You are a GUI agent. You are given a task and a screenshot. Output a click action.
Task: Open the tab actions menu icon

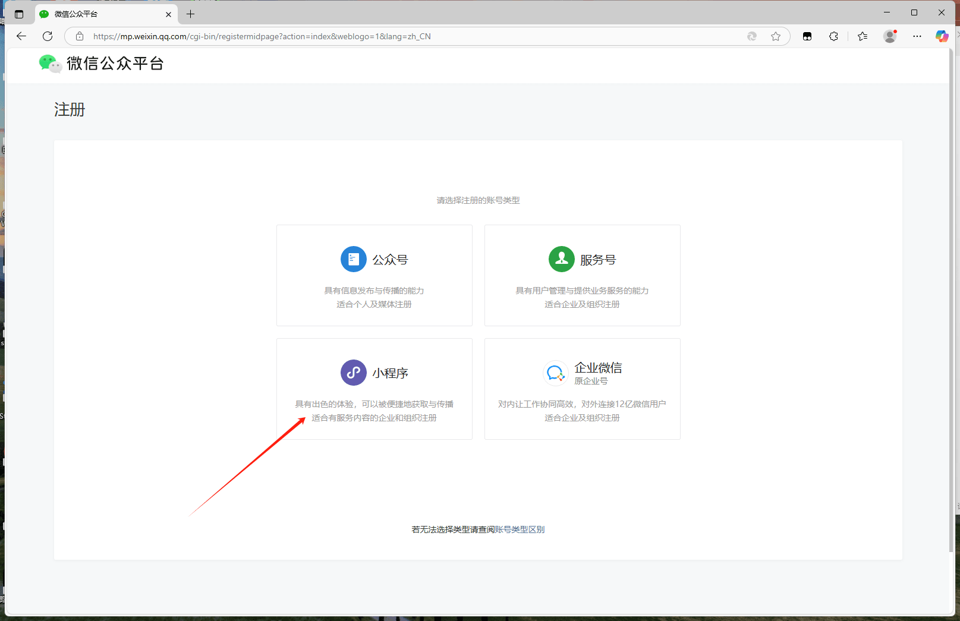(19, 14)
